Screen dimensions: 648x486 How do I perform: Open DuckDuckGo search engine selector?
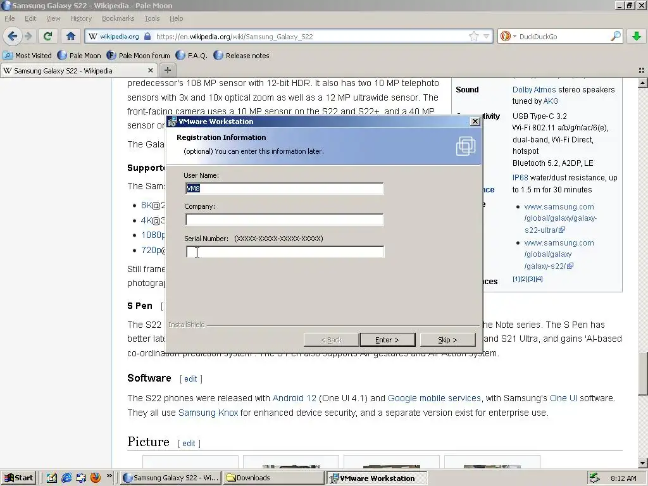point(508,36)
